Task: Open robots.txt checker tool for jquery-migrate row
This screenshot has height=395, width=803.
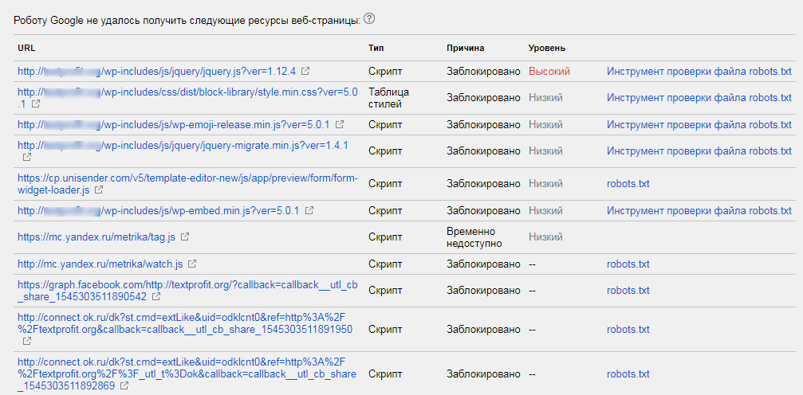Action: click(x=699, y=151)
